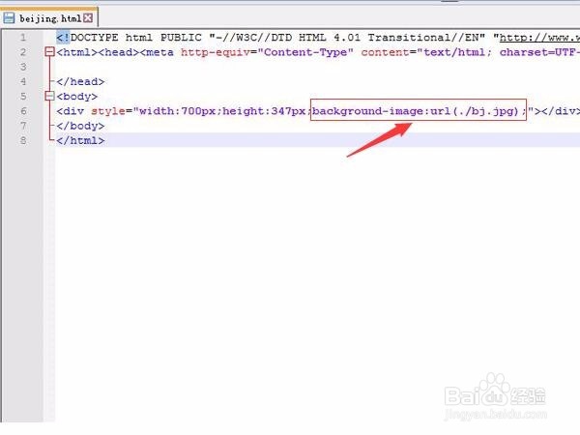Viewport: 580px width, 435px height.
Task: Click the closing </body> tag
Action: tap(80, 126)
